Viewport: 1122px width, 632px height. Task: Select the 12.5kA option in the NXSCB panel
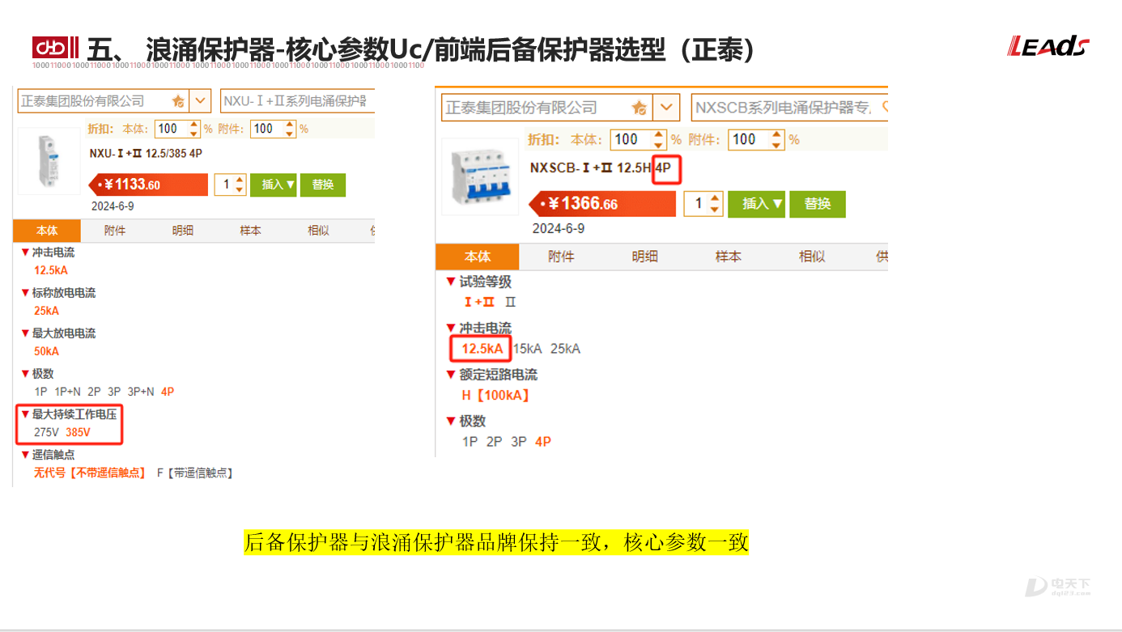coord(482,349)
